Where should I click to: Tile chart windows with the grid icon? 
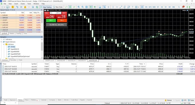coord(87,7)
